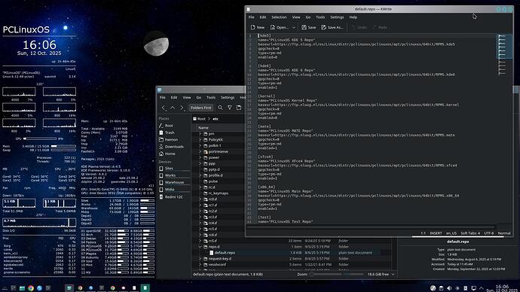Click the Open file icon in KWrite
The image size is (520, 292).
point(273,28)
